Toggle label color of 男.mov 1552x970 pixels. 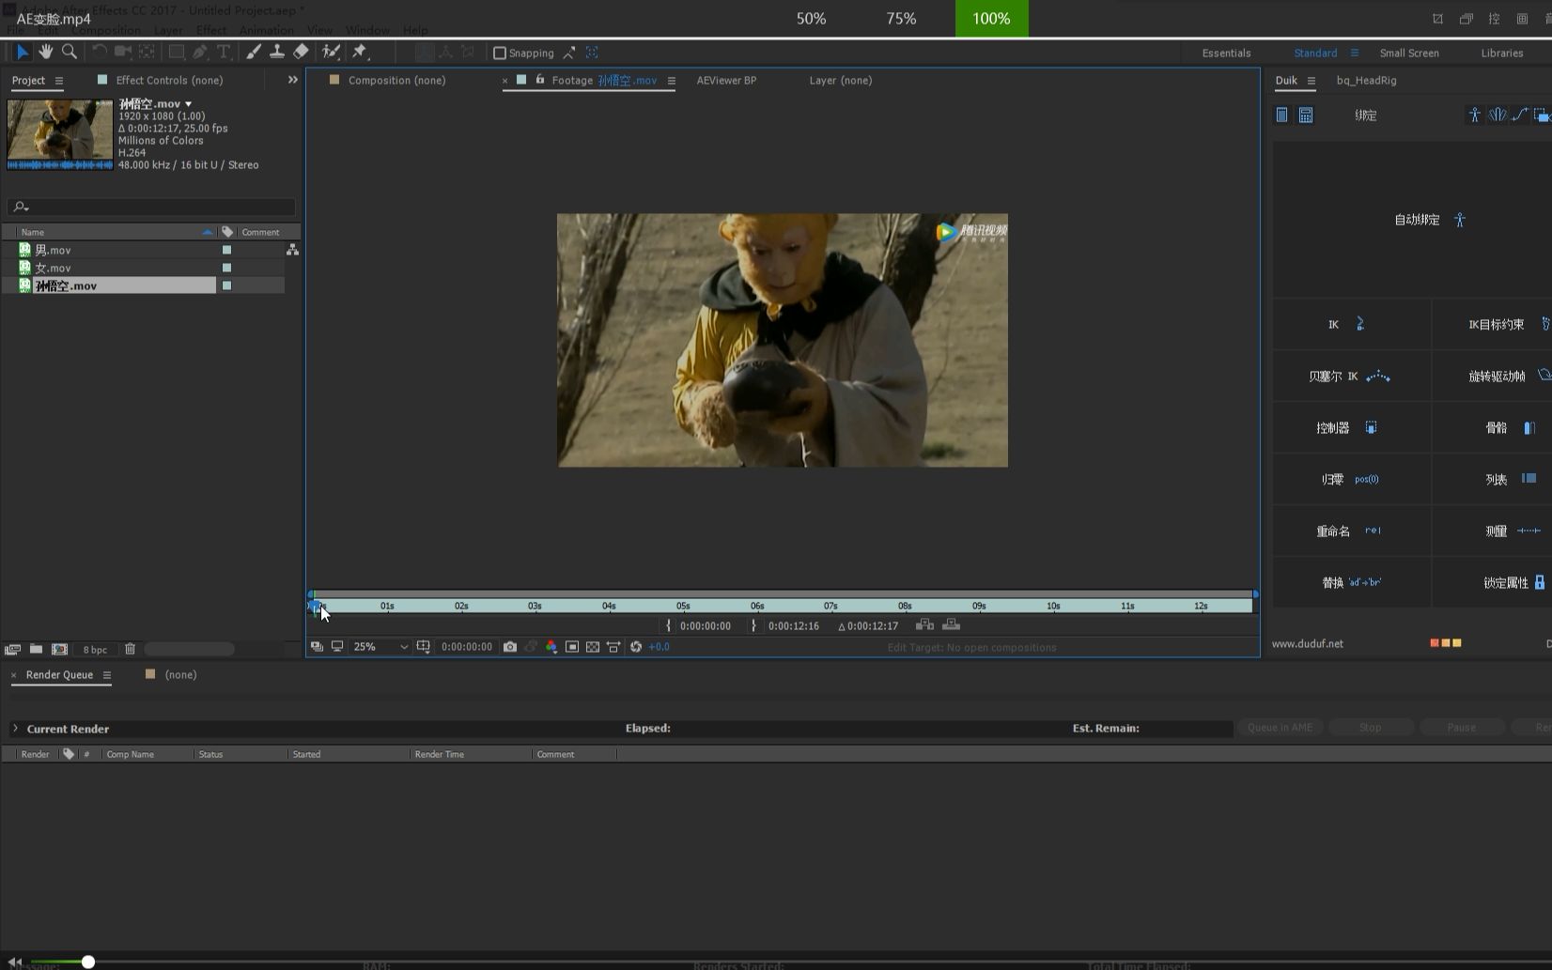click(x=226, y=250)
